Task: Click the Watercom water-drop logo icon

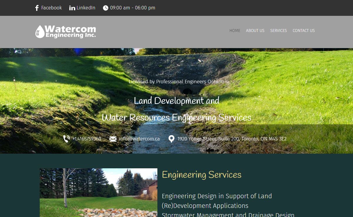Action: coord(40,32)
